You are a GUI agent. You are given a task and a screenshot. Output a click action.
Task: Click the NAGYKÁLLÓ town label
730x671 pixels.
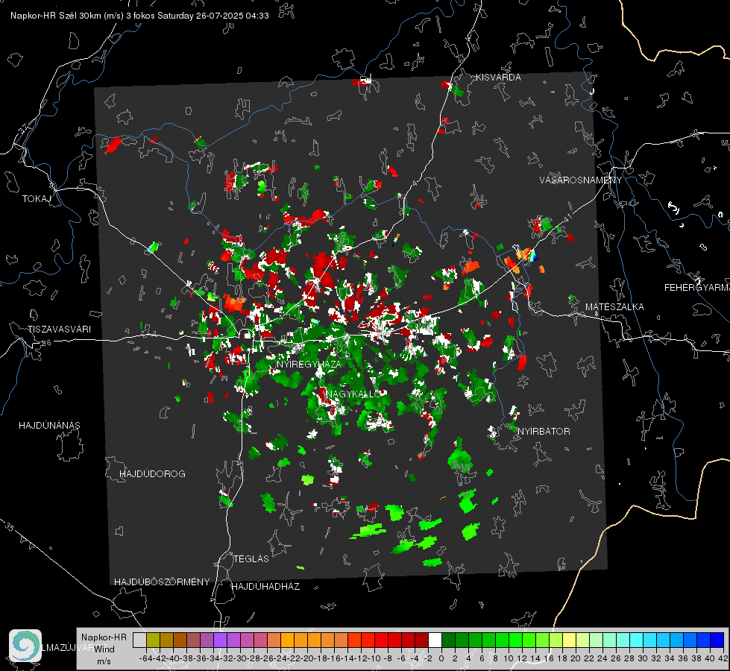(353, 394)
